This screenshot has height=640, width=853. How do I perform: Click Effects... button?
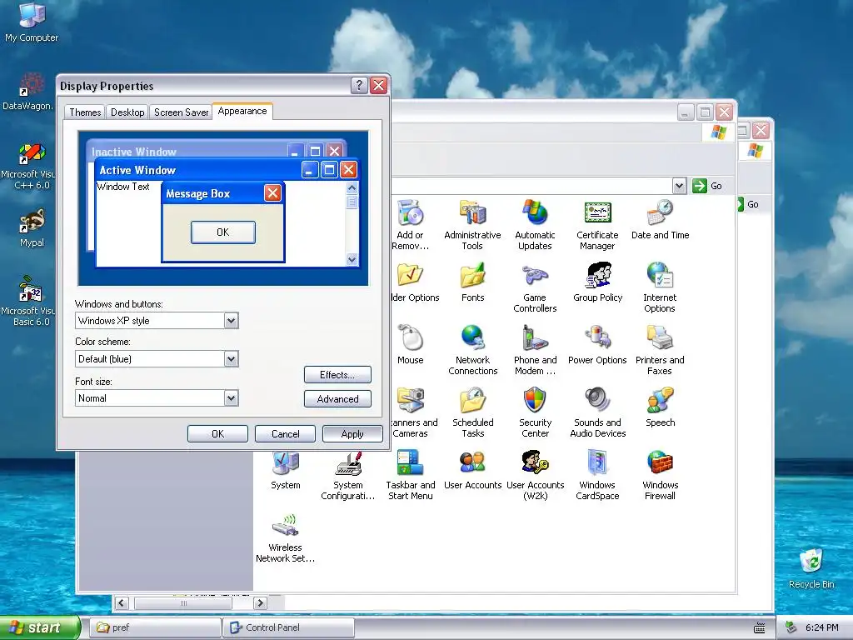pos(337,375)
